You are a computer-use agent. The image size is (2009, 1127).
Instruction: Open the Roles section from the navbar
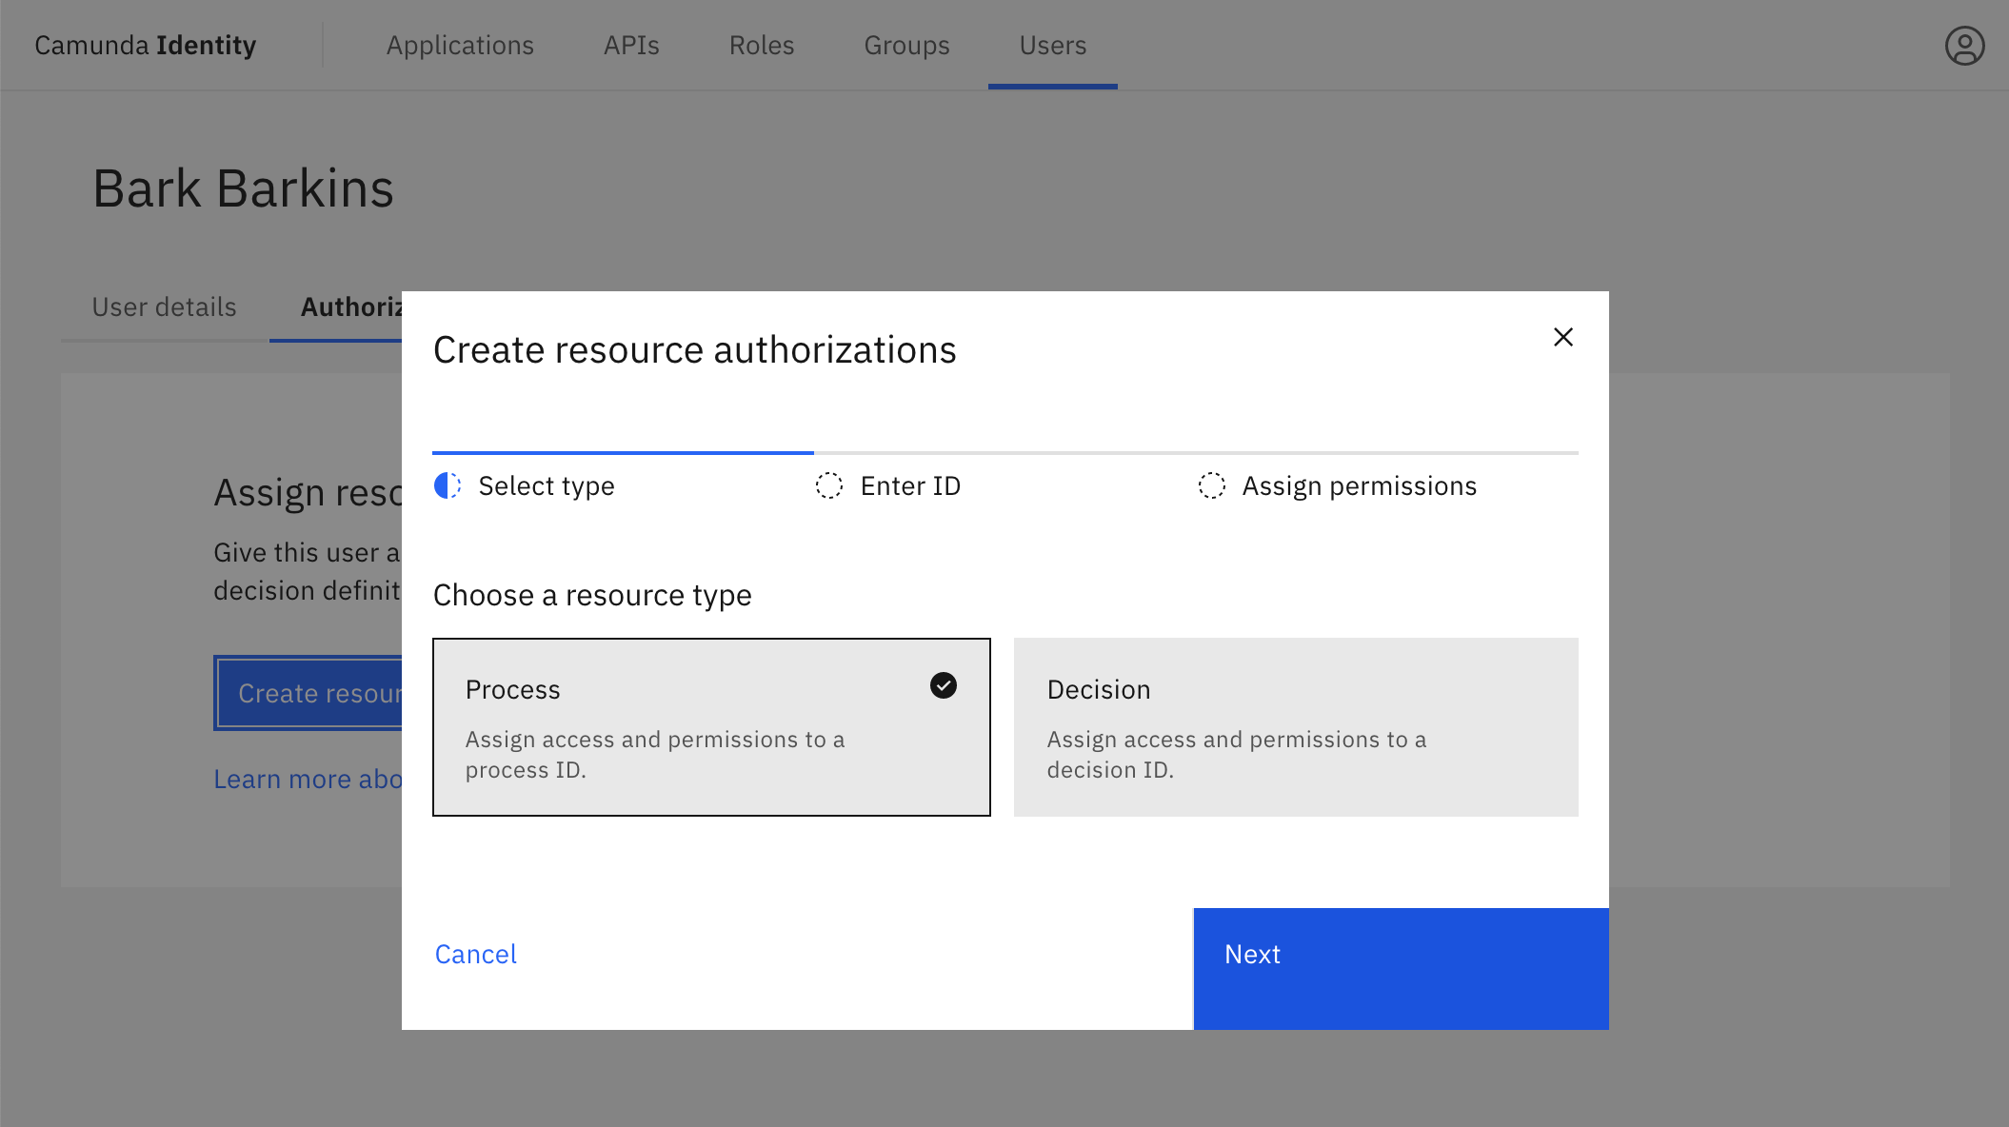[761, 45]
